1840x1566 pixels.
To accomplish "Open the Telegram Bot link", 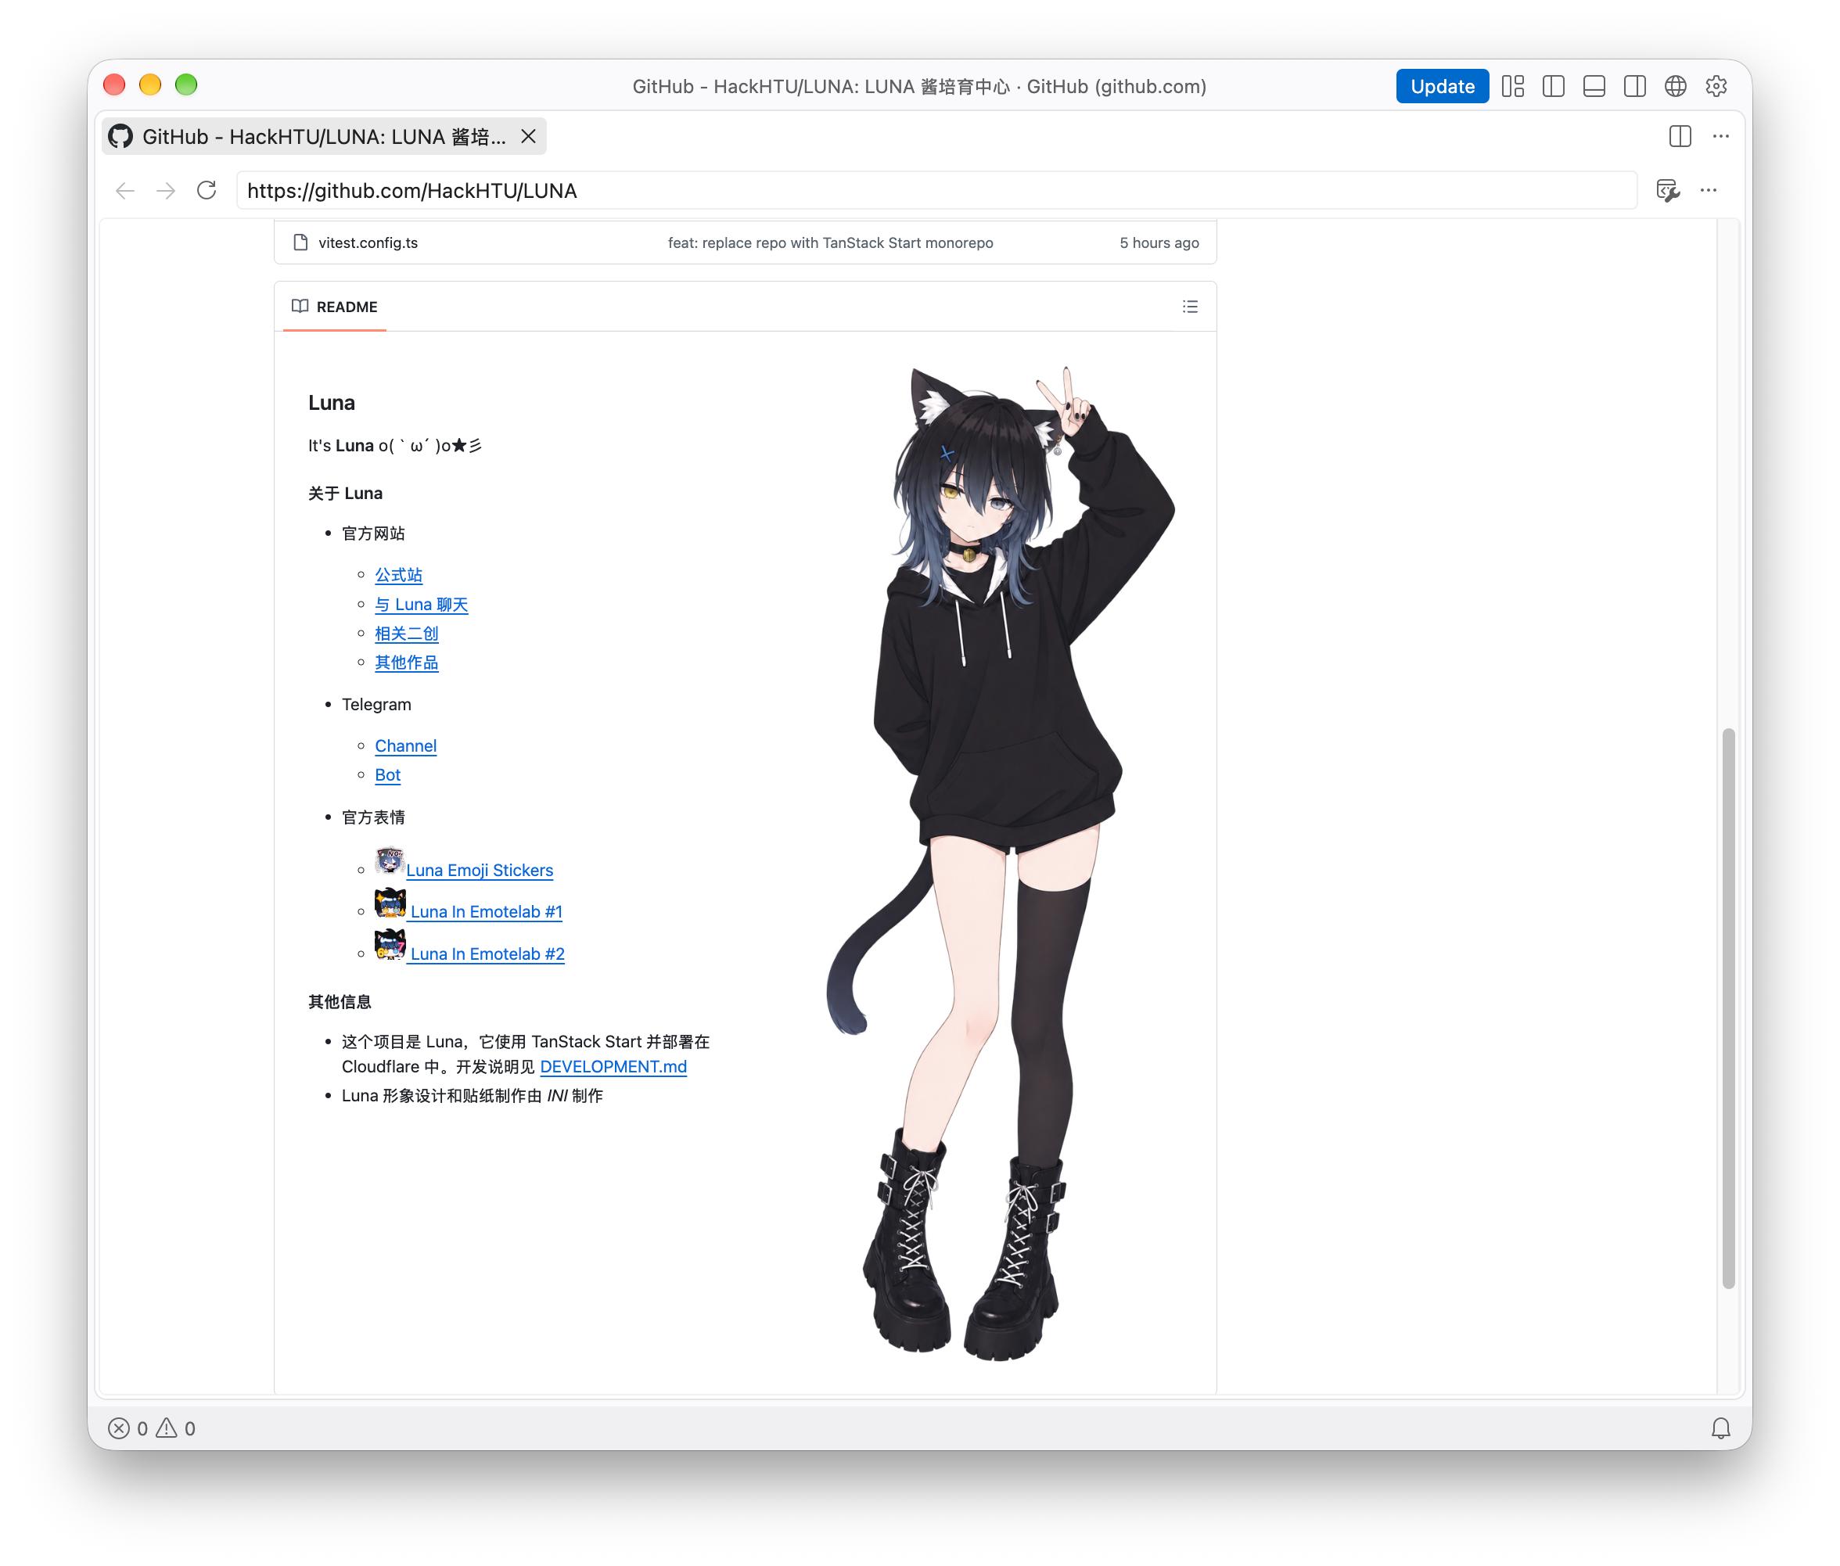I will (x=388, y=775).
